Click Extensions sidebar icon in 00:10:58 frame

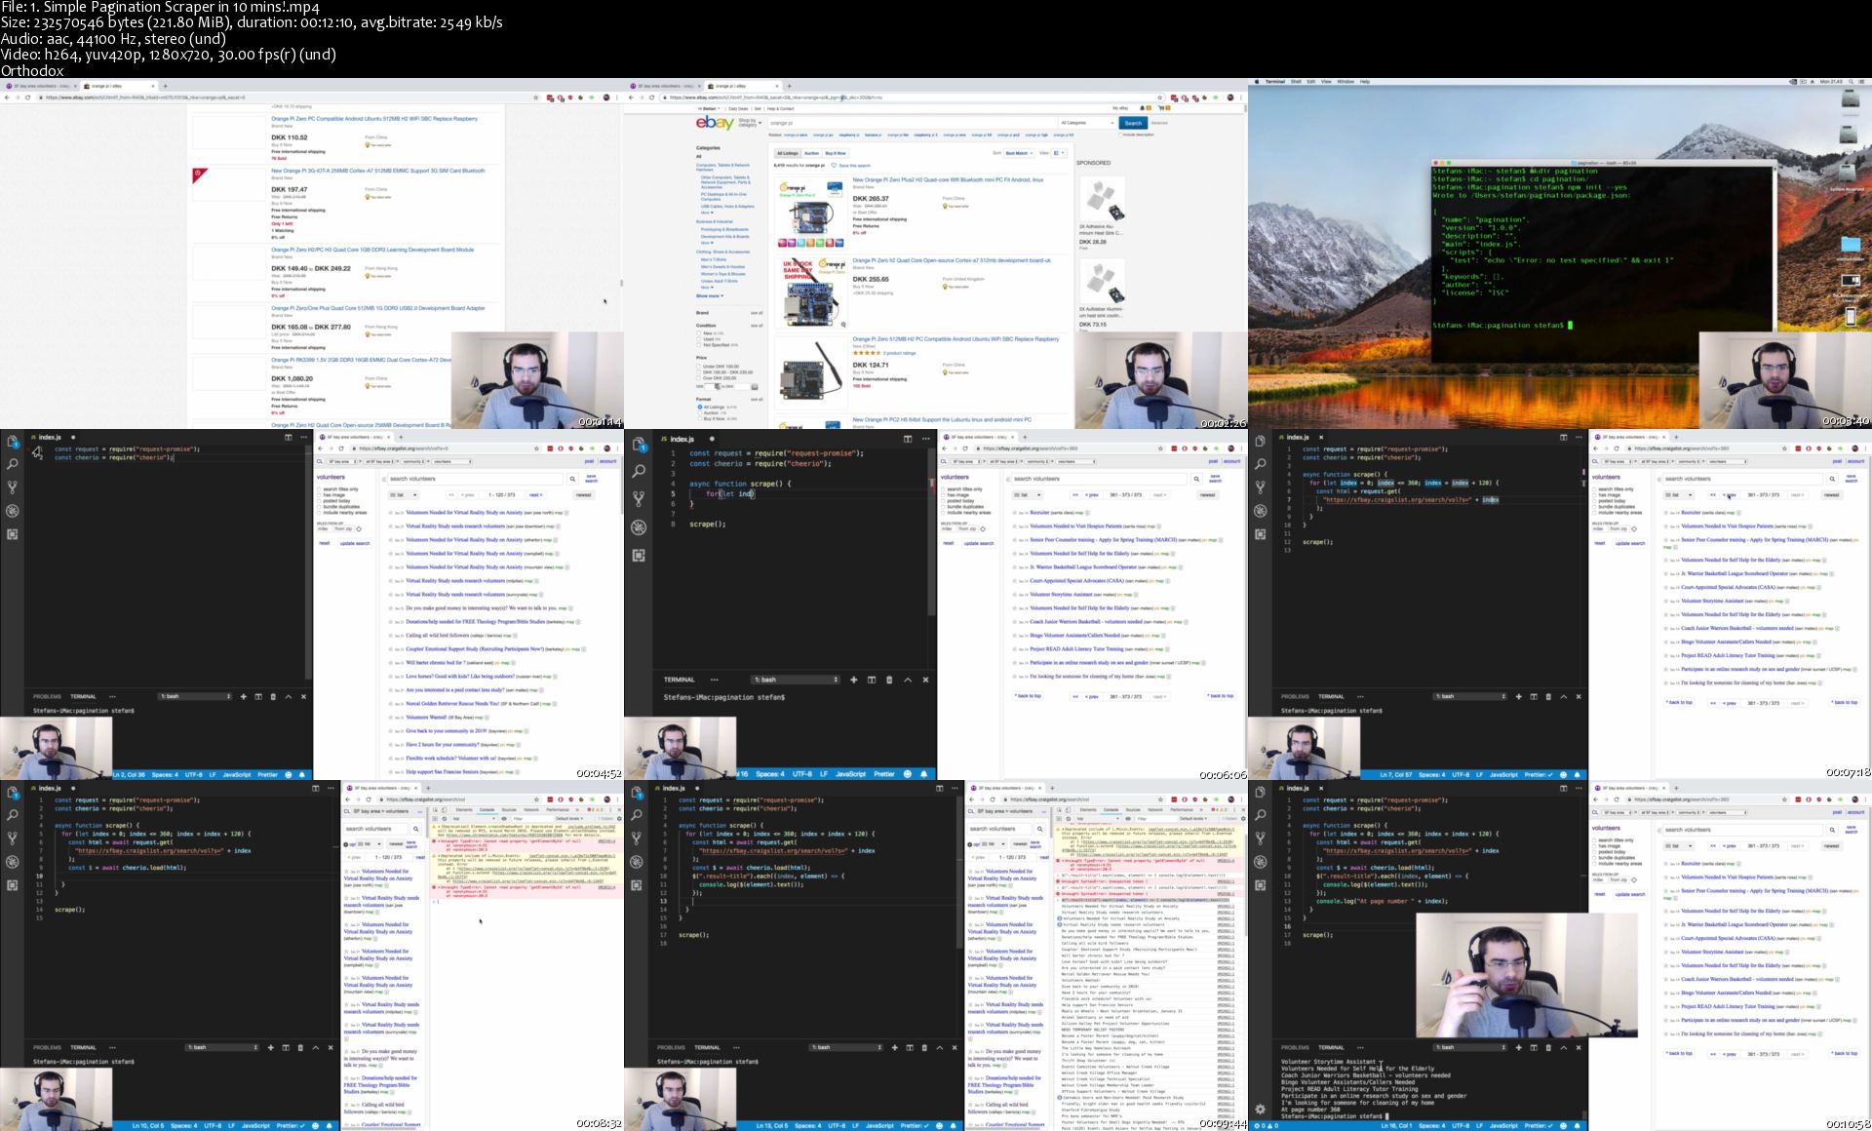click(x=1260, y=885)
